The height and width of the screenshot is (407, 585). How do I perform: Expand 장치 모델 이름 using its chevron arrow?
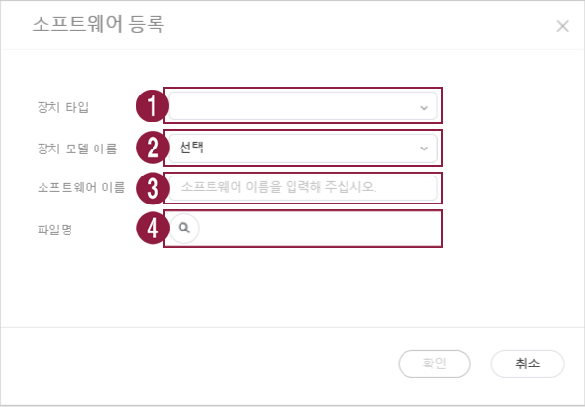coord(424,149)
